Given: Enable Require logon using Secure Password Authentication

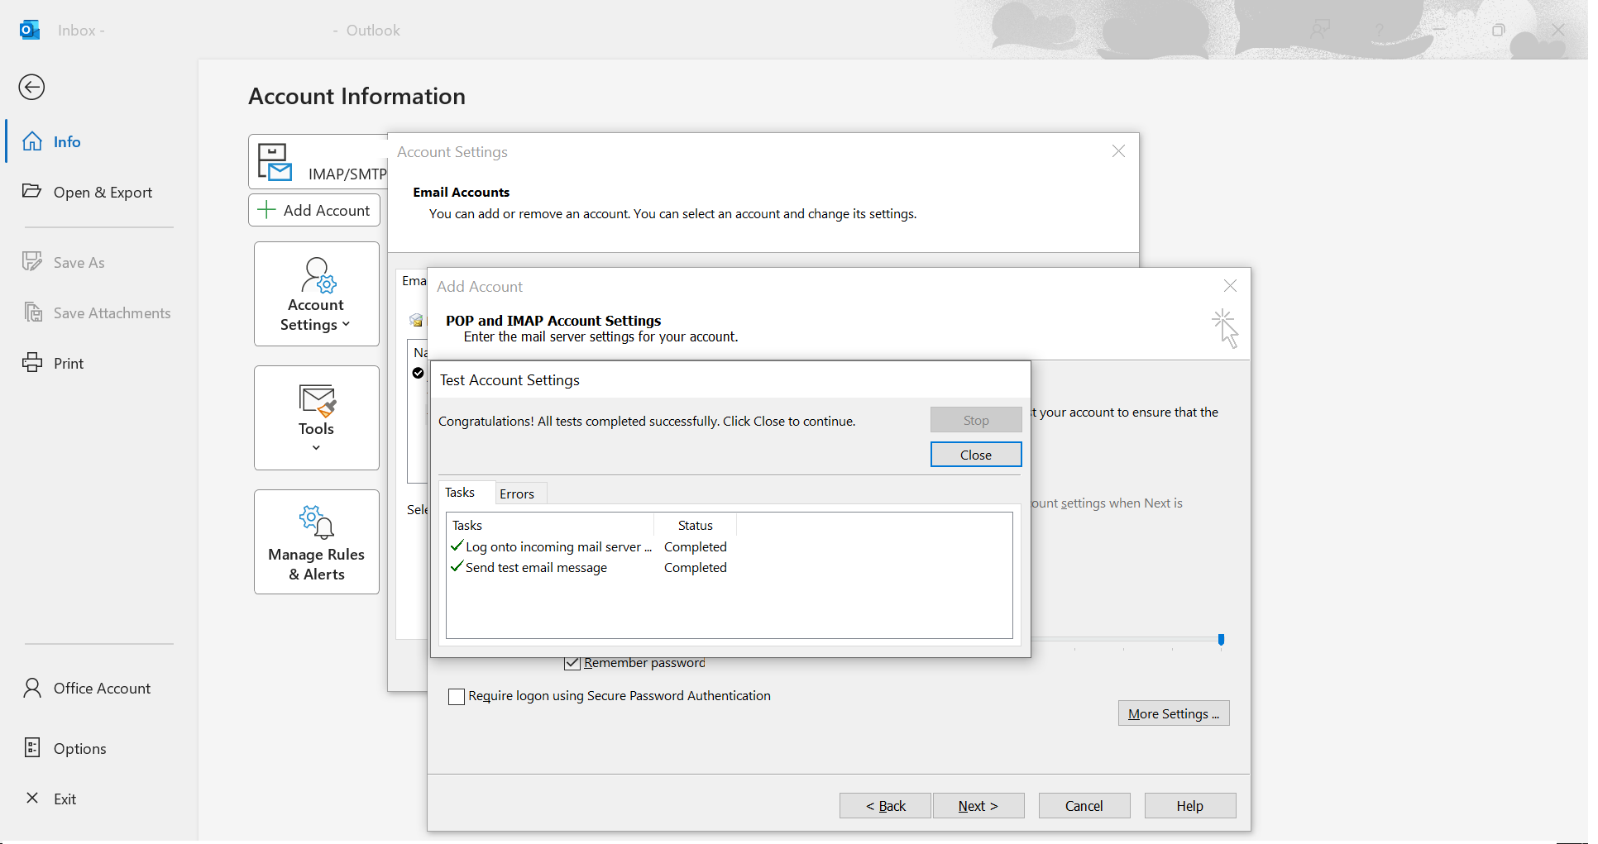Looking at the screenshot, I should coord(456,696).
